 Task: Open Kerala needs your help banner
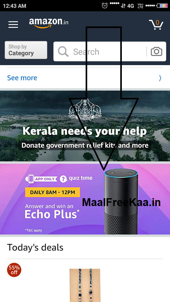point(85,126)
